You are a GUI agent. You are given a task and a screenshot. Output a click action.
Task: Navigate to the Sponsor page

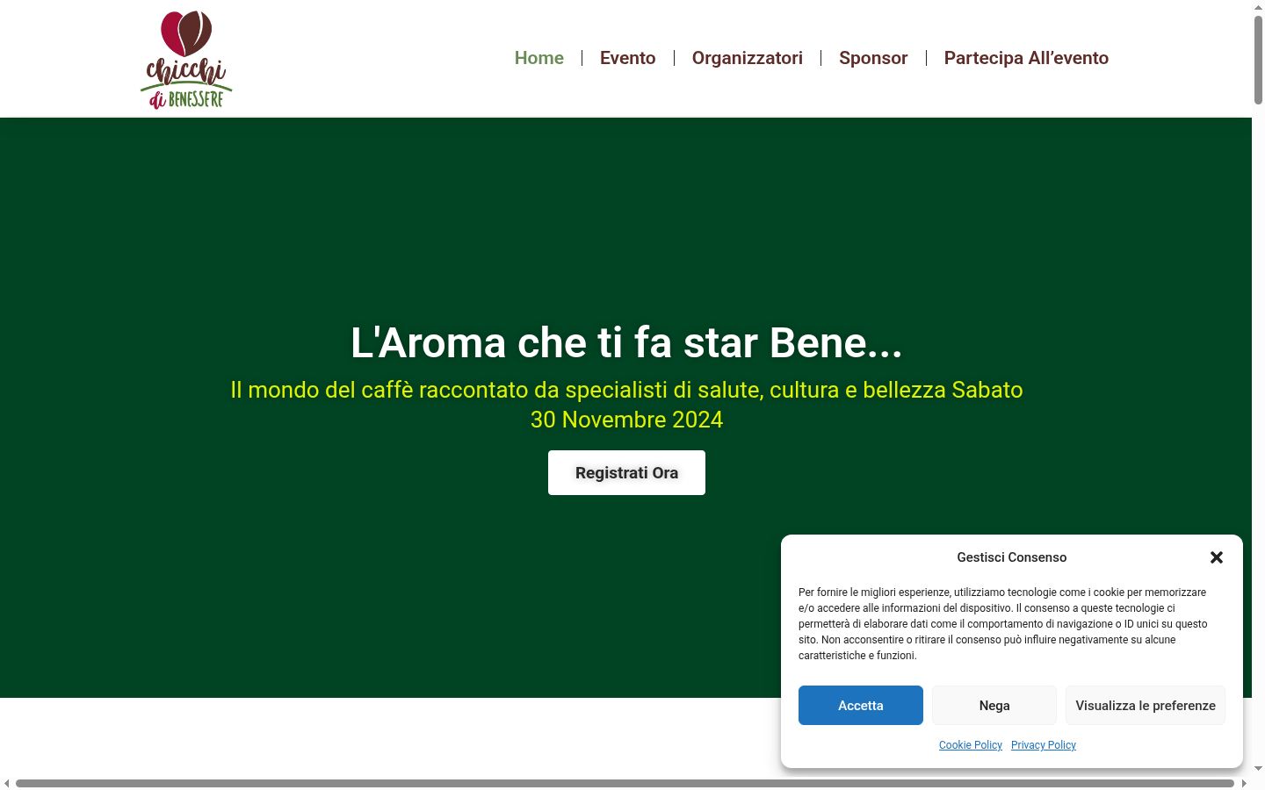[x=873, y=58]
